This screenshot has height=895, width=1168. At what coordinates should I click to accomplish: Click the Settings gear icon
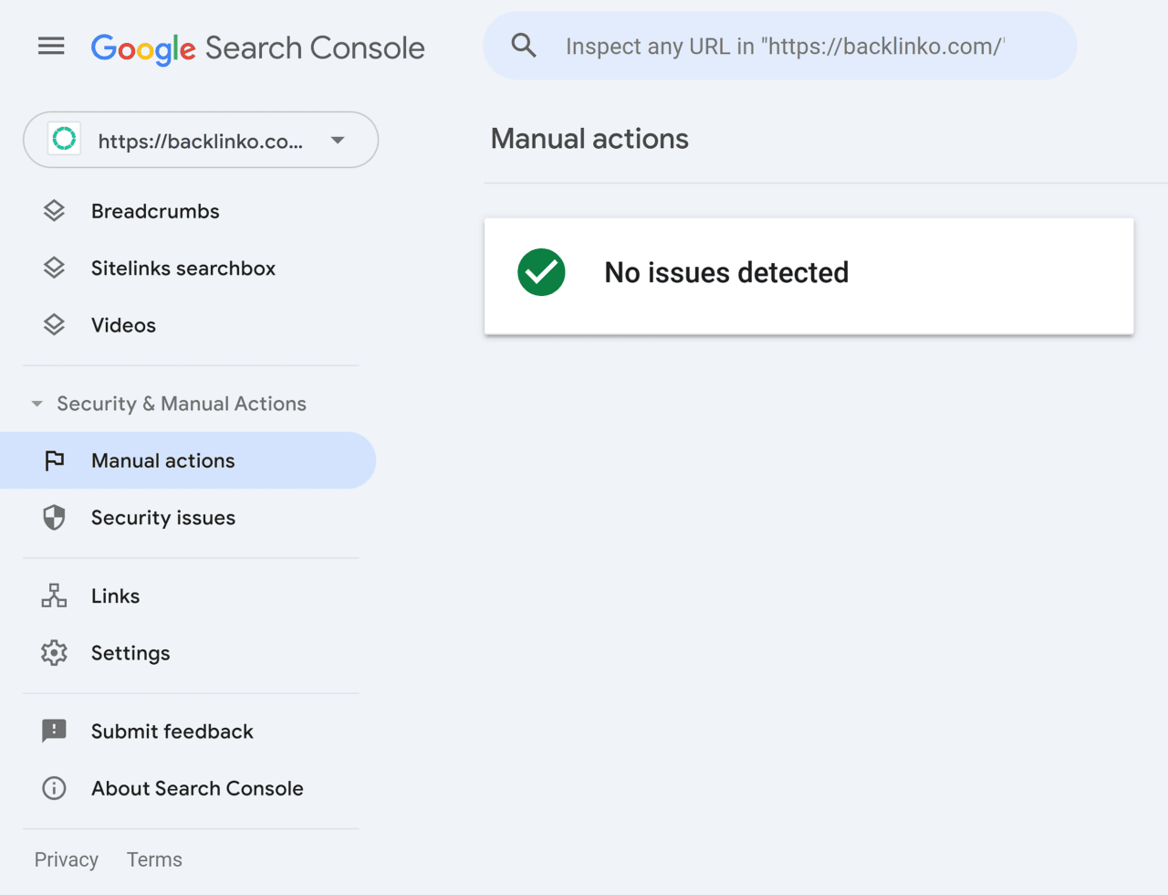(53, 653)
